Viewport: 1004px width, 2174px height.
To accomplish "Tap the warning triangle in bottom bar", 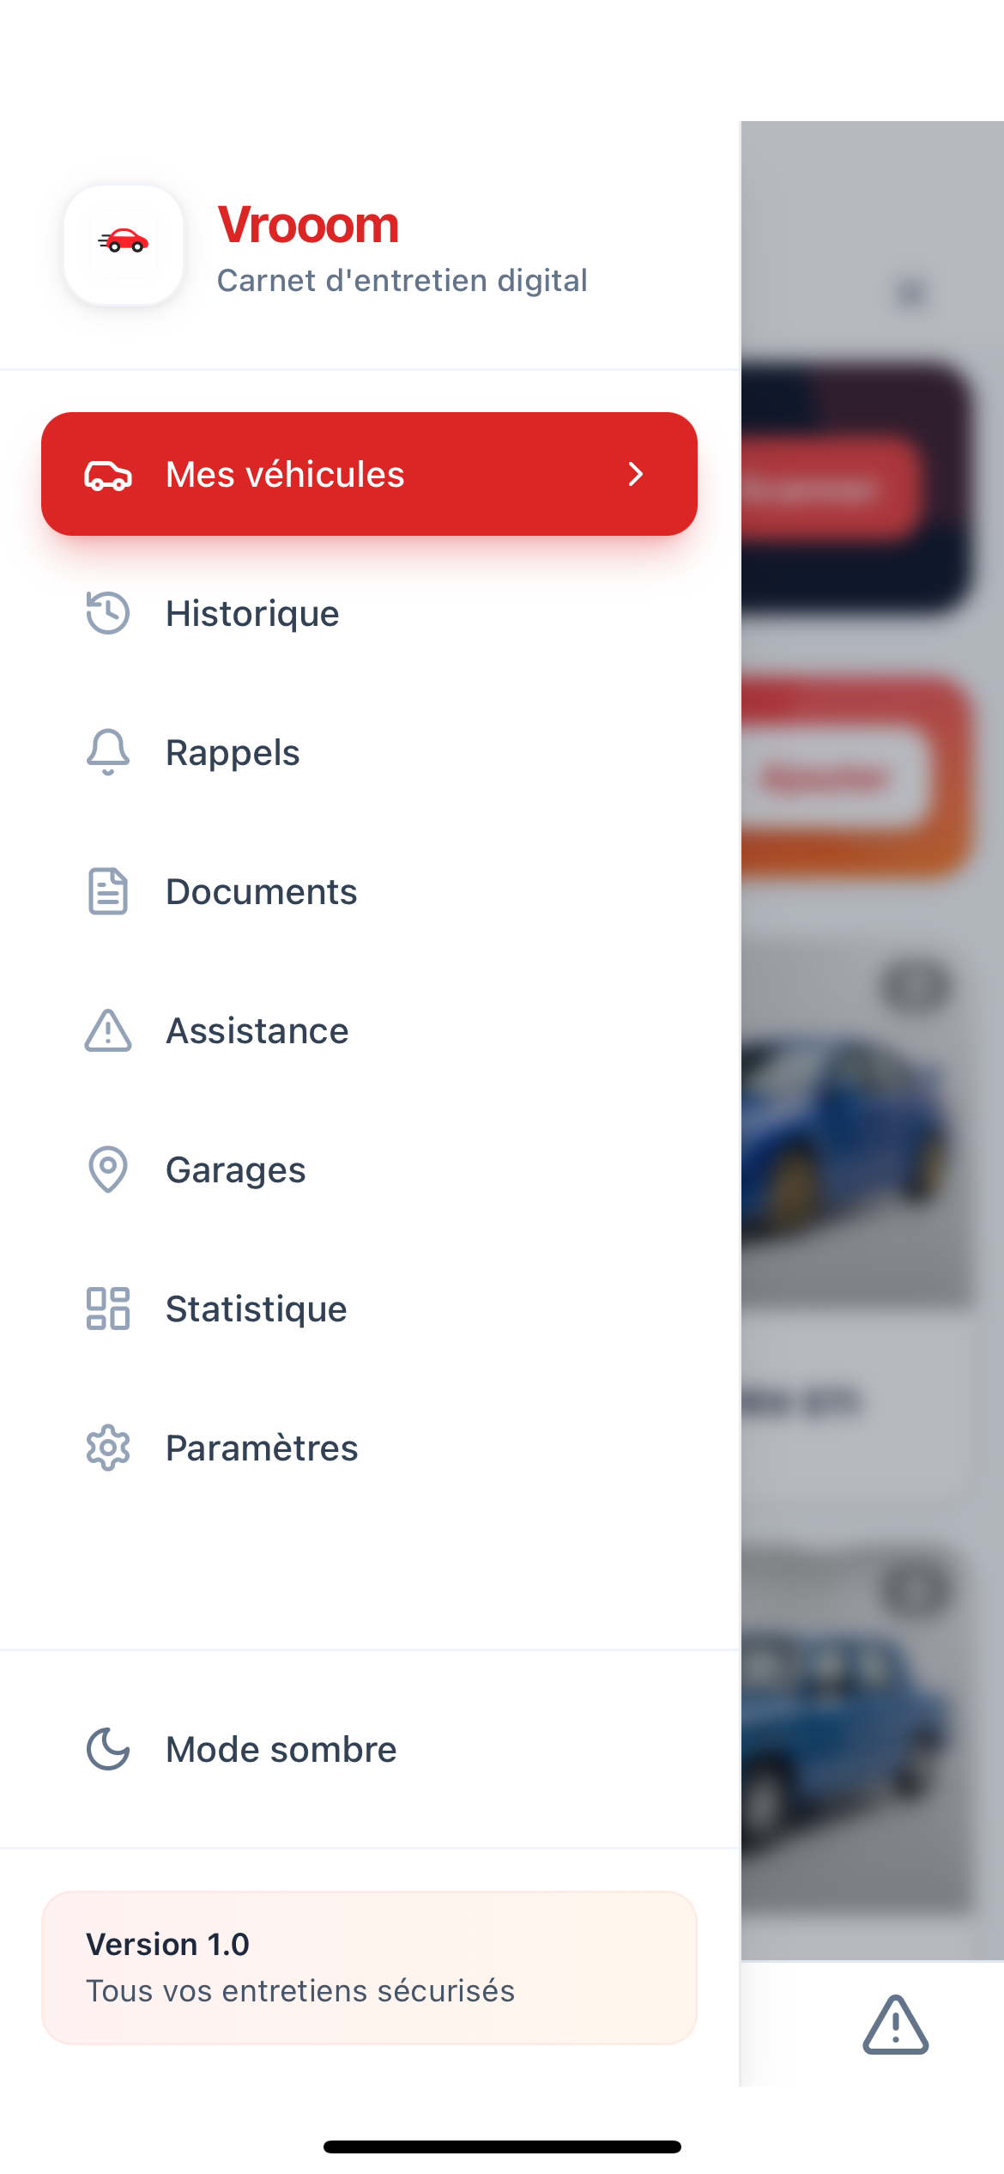I will [895, 2025].
